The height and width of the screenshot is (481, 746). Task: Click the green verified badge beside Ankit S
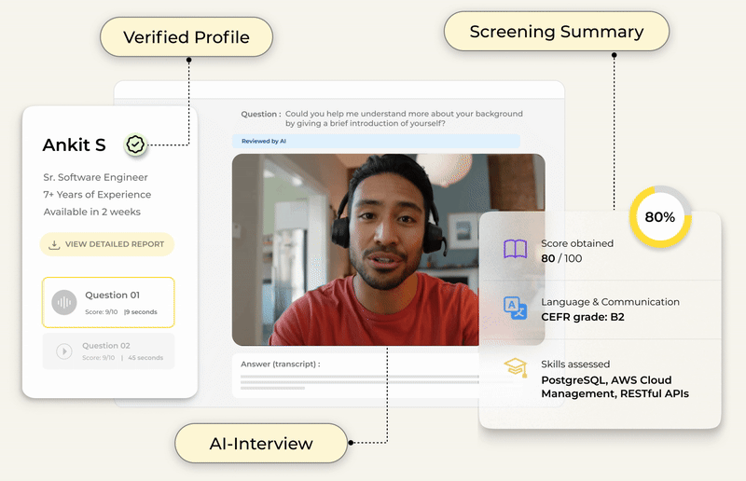tap(136, 144)
